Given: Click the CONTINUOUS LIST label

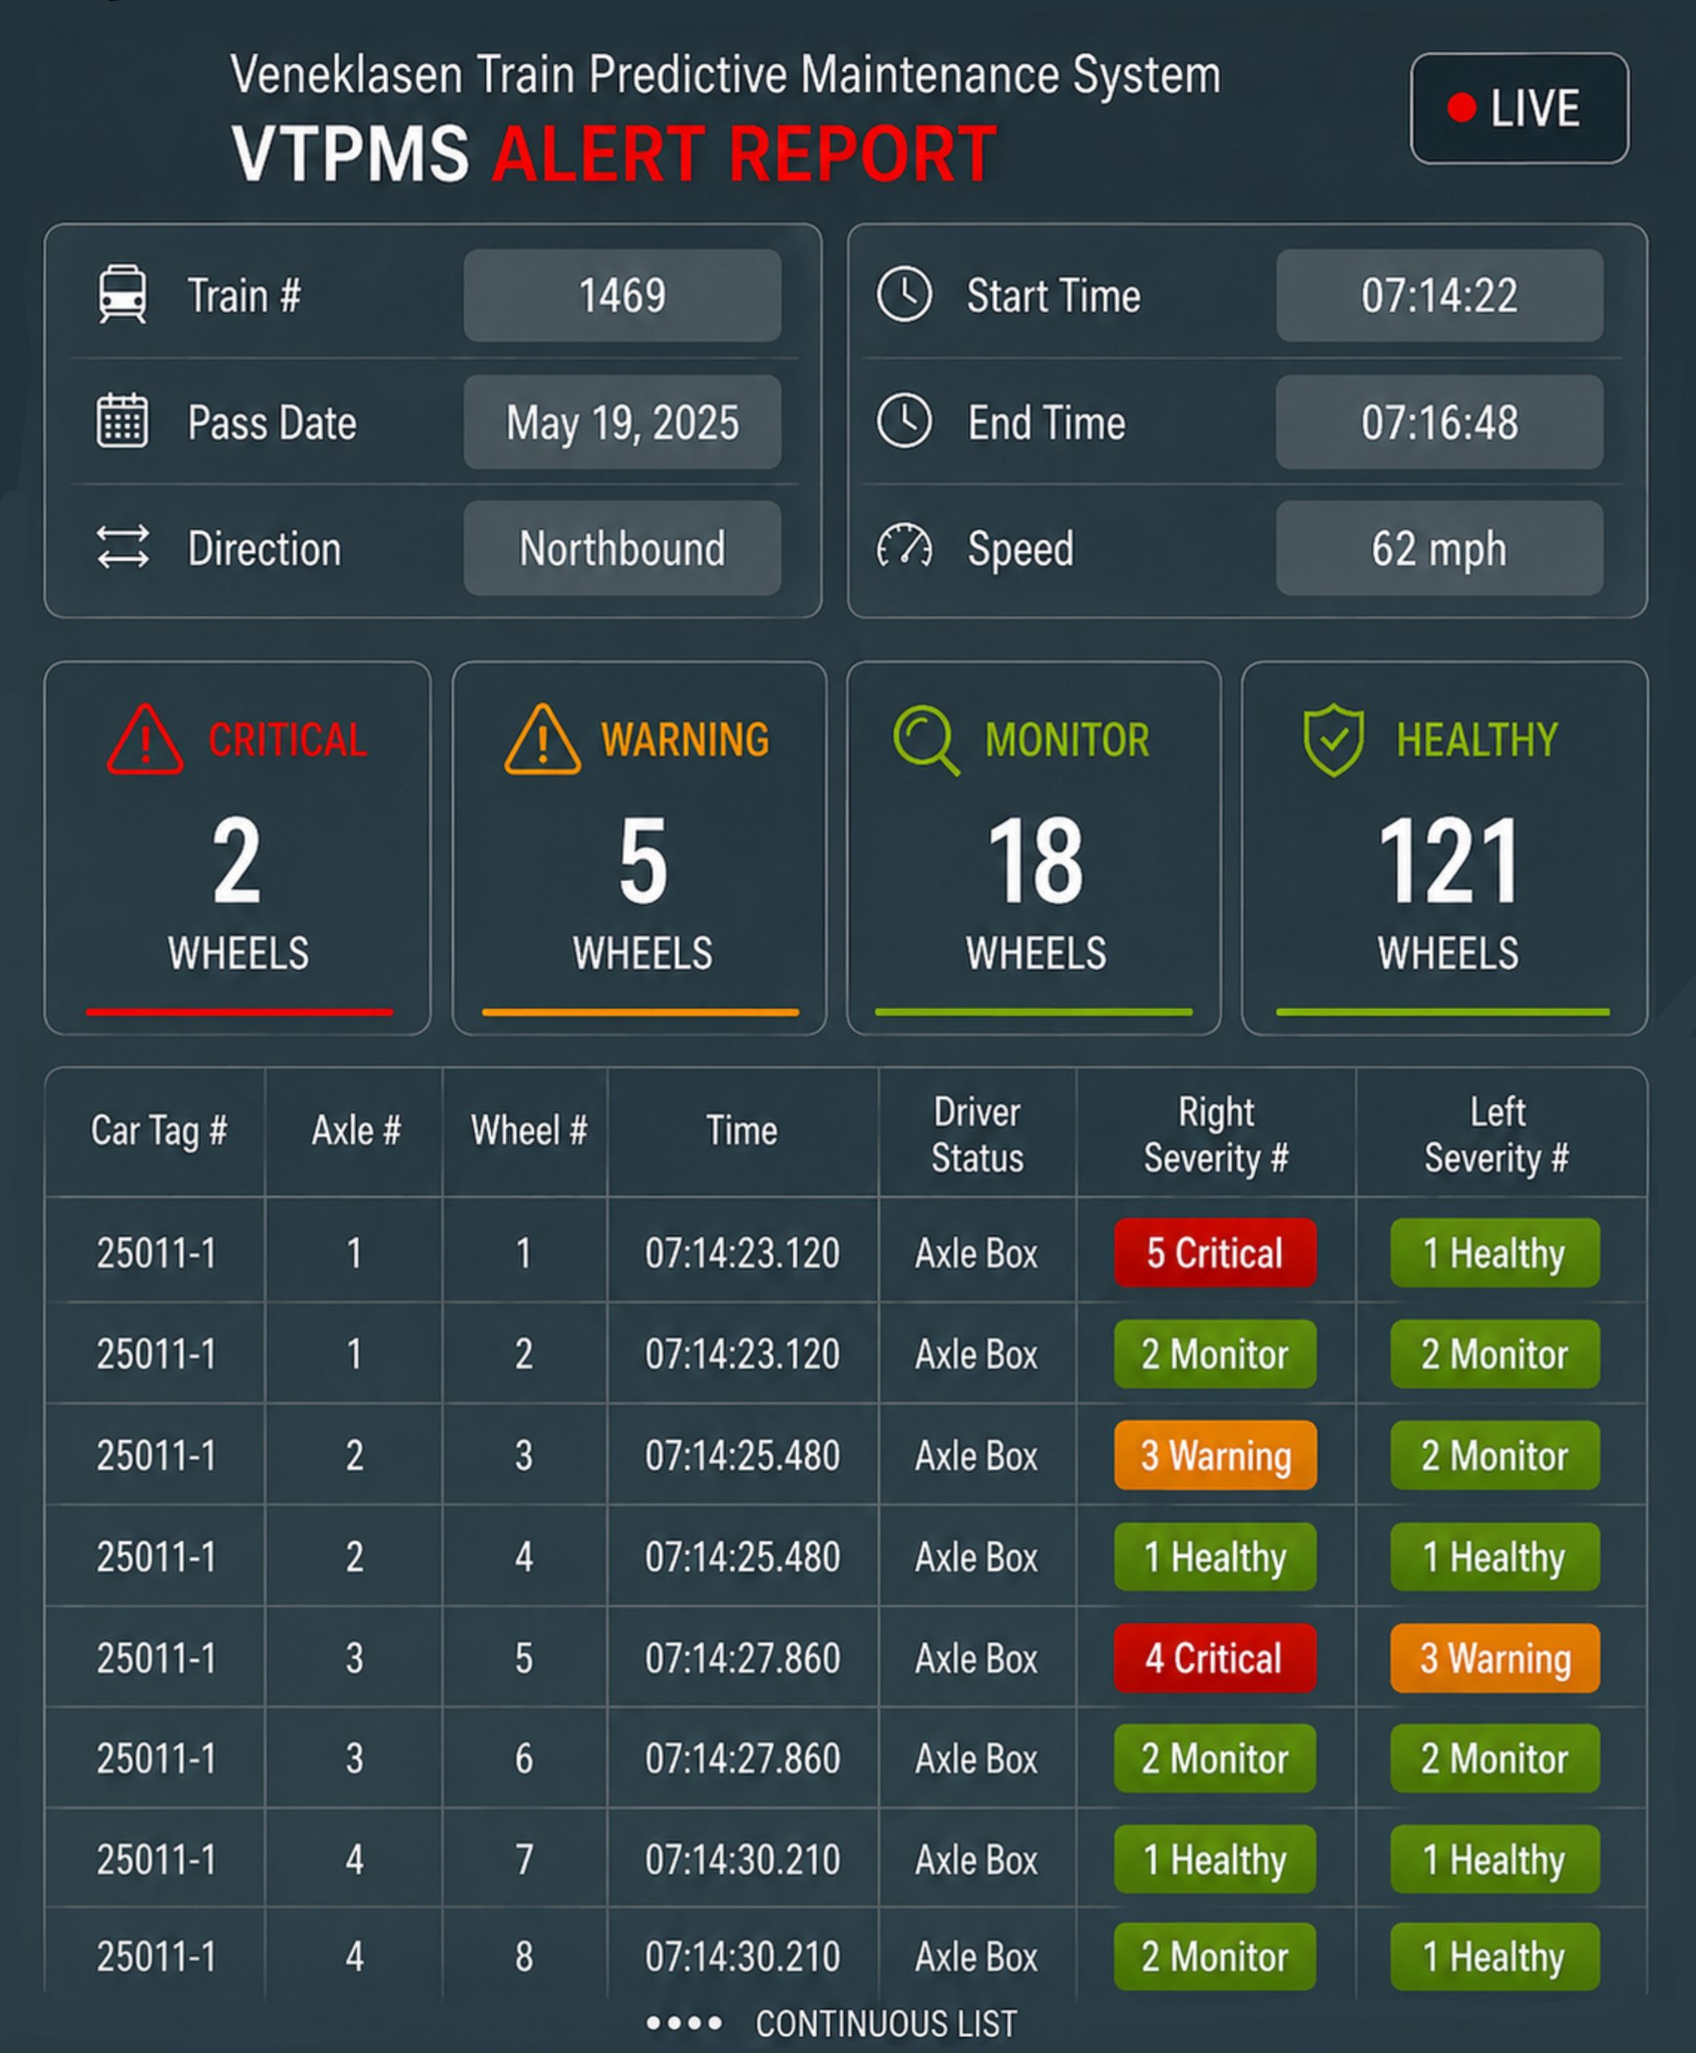Looking at the screenshot, I should click(x=886, y=2023).
